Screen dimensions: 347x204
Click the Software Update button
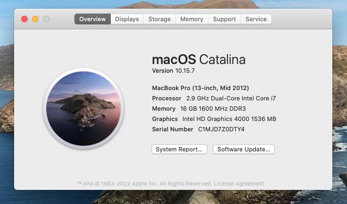(244, 149)
